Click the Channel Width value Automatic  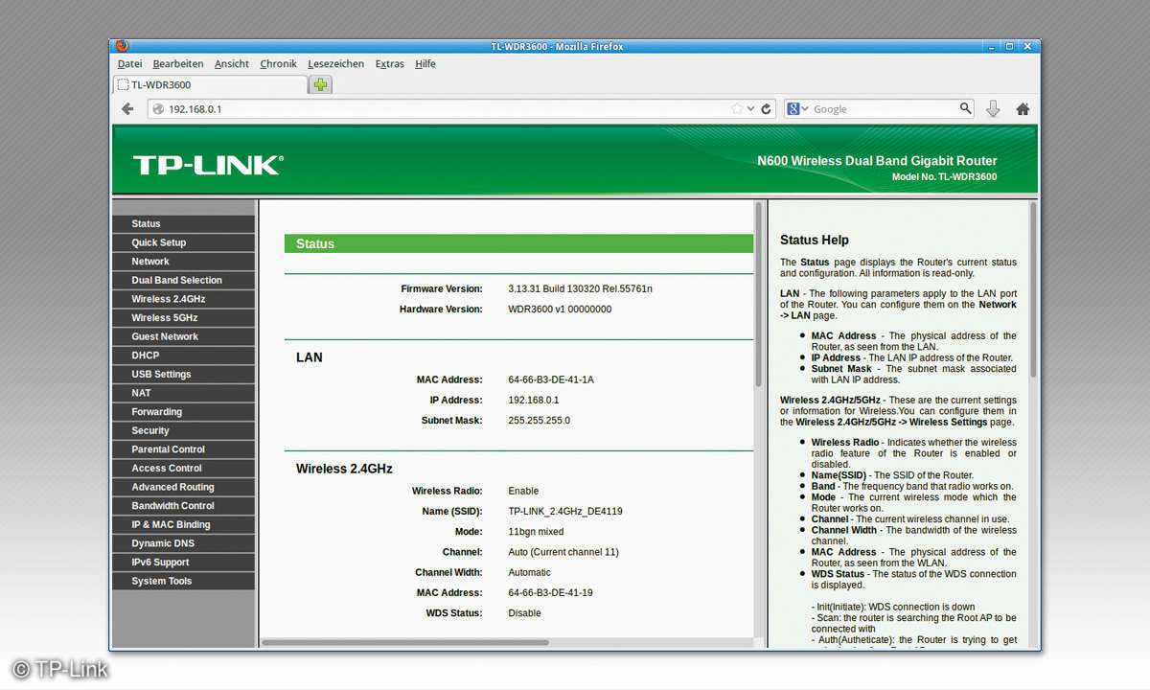tap(530, 573)
